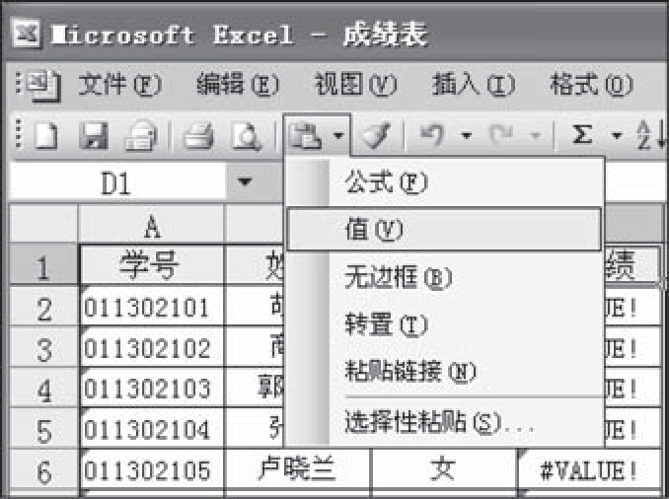The height and width of the screenshot is (499, 669).
Task: Select row 6 header
Action: point(43,469)
